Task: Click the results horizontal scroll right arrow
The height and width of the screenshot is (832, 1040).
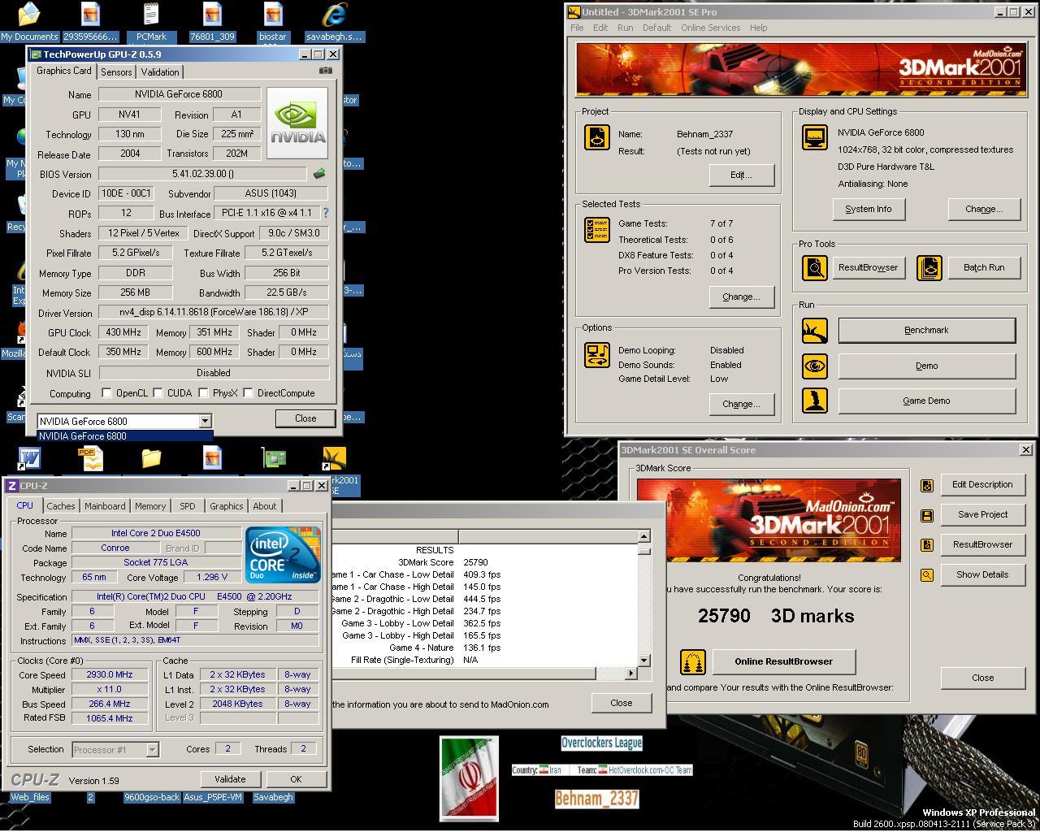Action: [631, 673]
